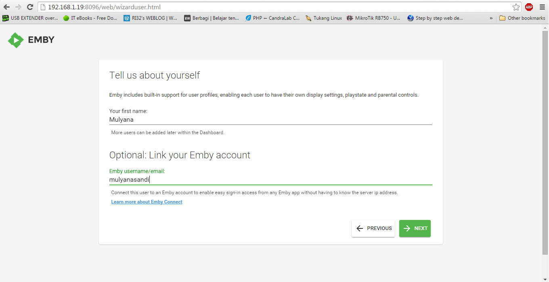The image size is (549, 282).
Task: Expand bookmarks overflow chevron
Action: pyautogui.click(x=491, y=18)
